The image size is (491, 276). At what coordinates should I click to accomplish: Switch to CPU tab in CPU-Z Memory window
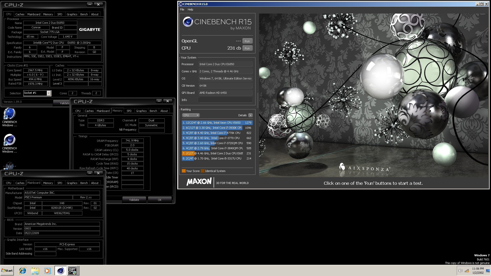coord(78,111)
